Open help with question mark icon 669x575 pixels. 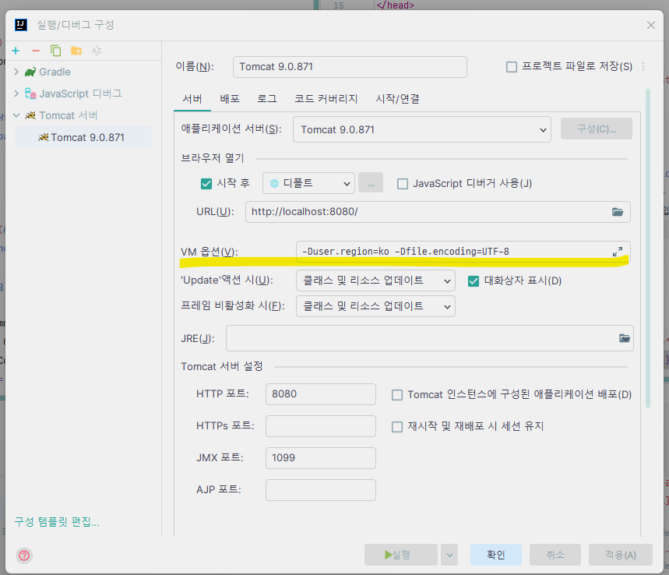24,556
